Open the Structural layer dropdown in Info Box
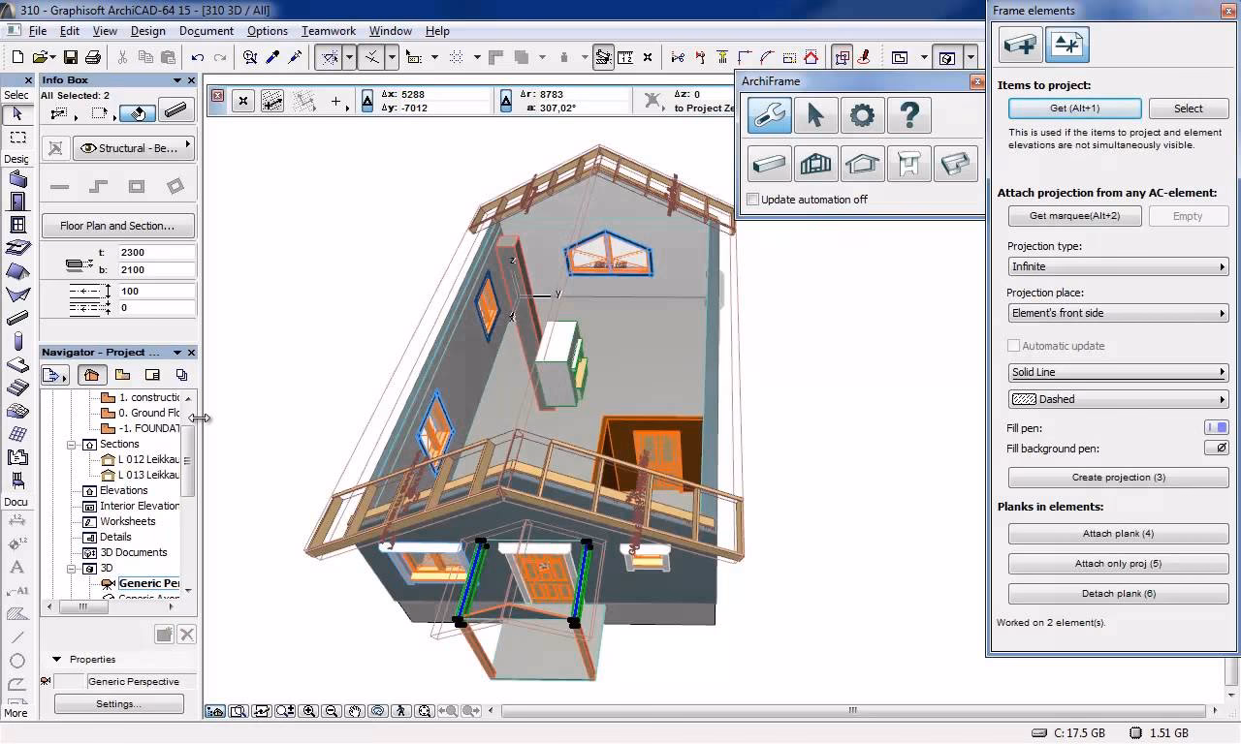 click(x=133, y=148)
